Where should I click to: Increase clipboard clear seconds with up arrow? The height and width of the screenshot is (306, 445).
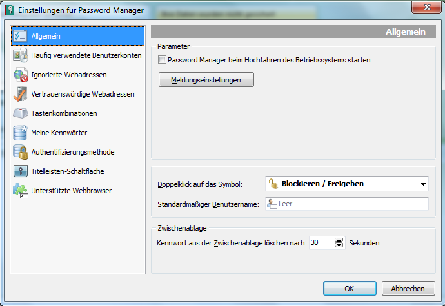339,240
